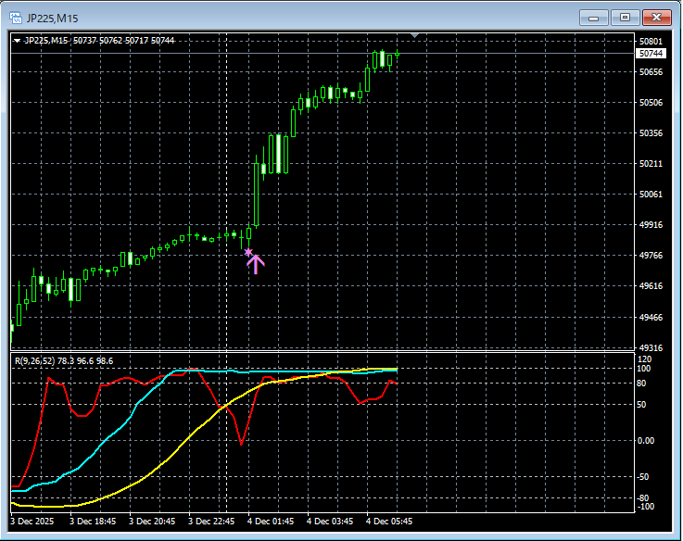Click the OHLC text 50737 50762 50717 50744

tap(123, 41)
